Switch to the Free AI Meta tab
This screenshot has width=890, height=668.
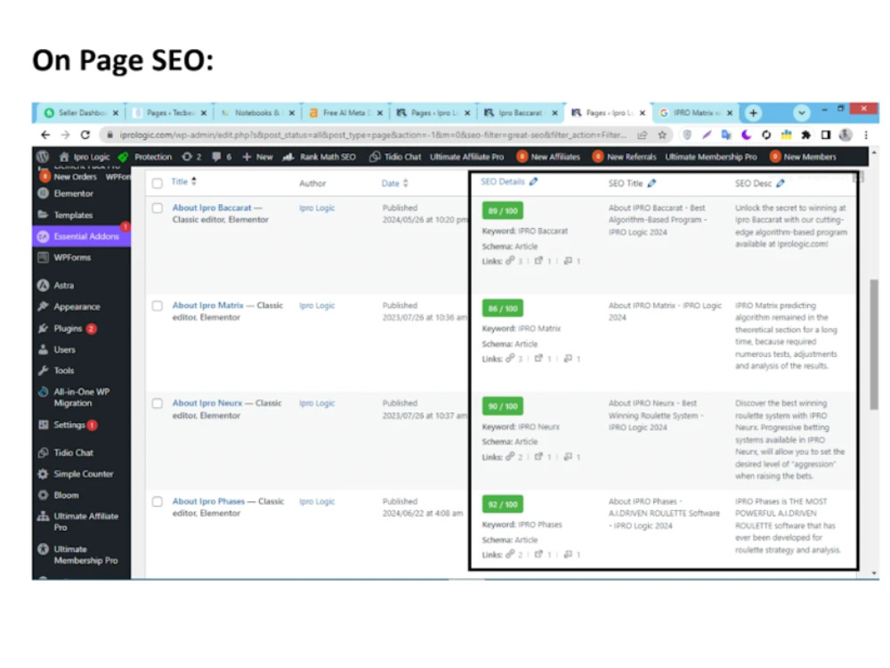[345, 113]
